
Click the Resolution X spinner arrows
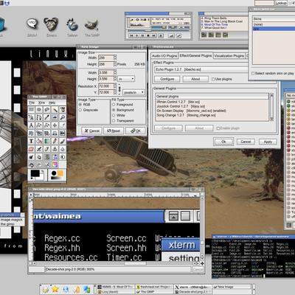(x=115, y=86)
